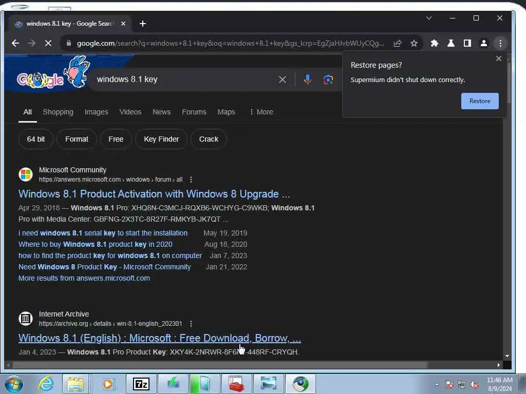Open the network tray icon

(x=462, y=385)
